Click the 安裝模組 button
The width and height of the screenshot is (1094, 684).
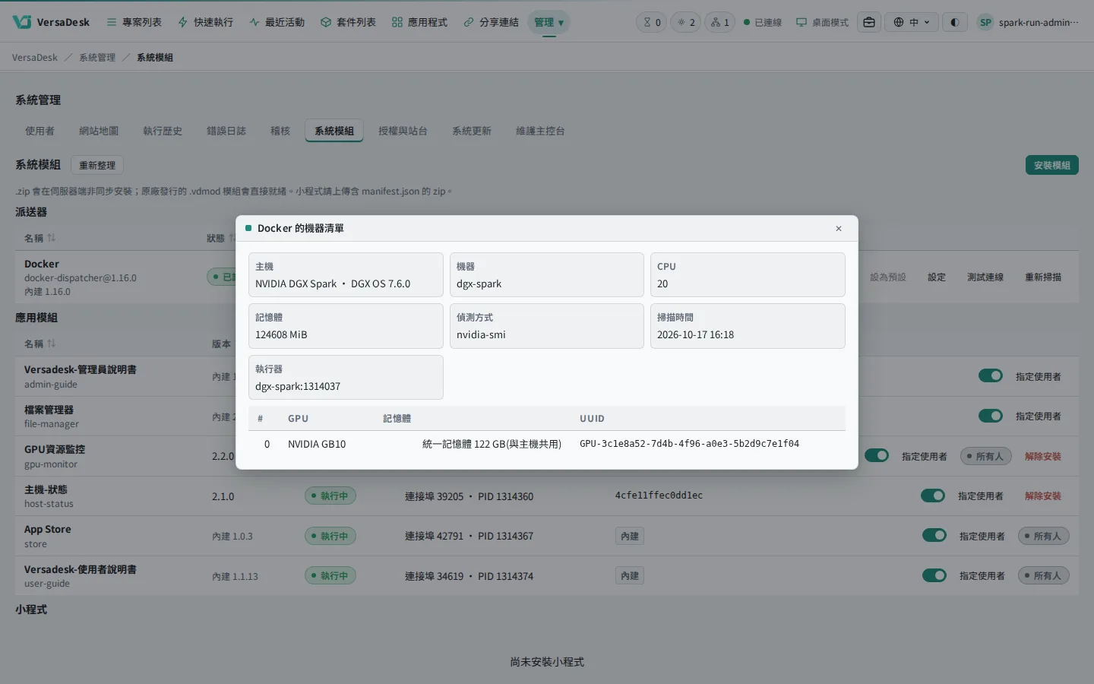click(x=1051, y=165)
